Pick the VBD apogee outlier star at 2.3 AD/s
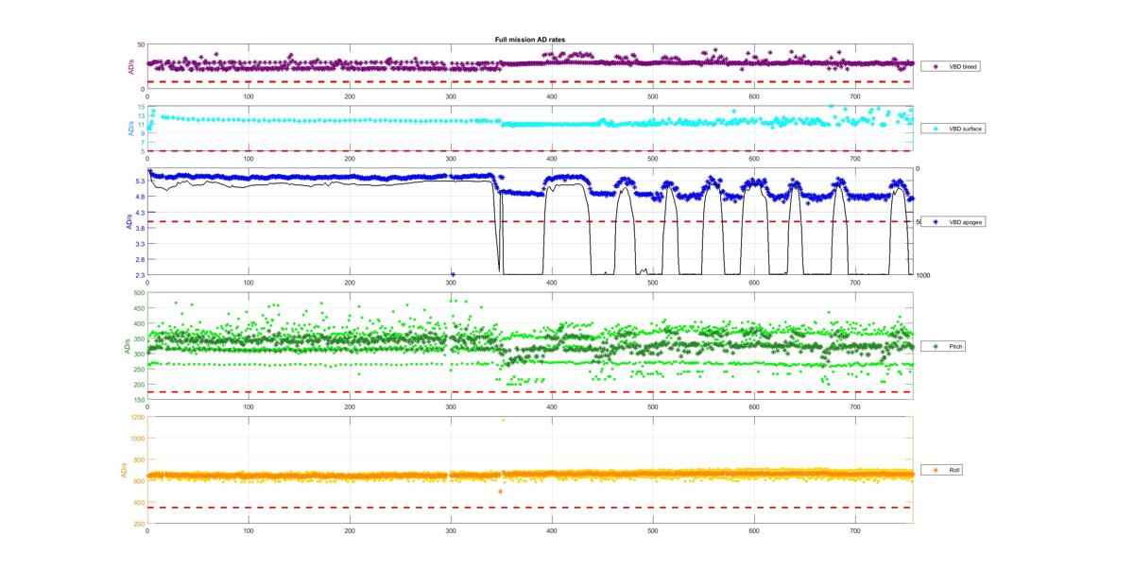The width and height of the screenshot is (1134, 588). [453, 274]
